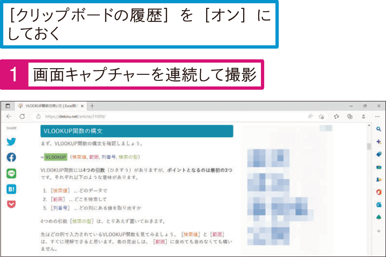Click the browser back arrow

[9, 116]
